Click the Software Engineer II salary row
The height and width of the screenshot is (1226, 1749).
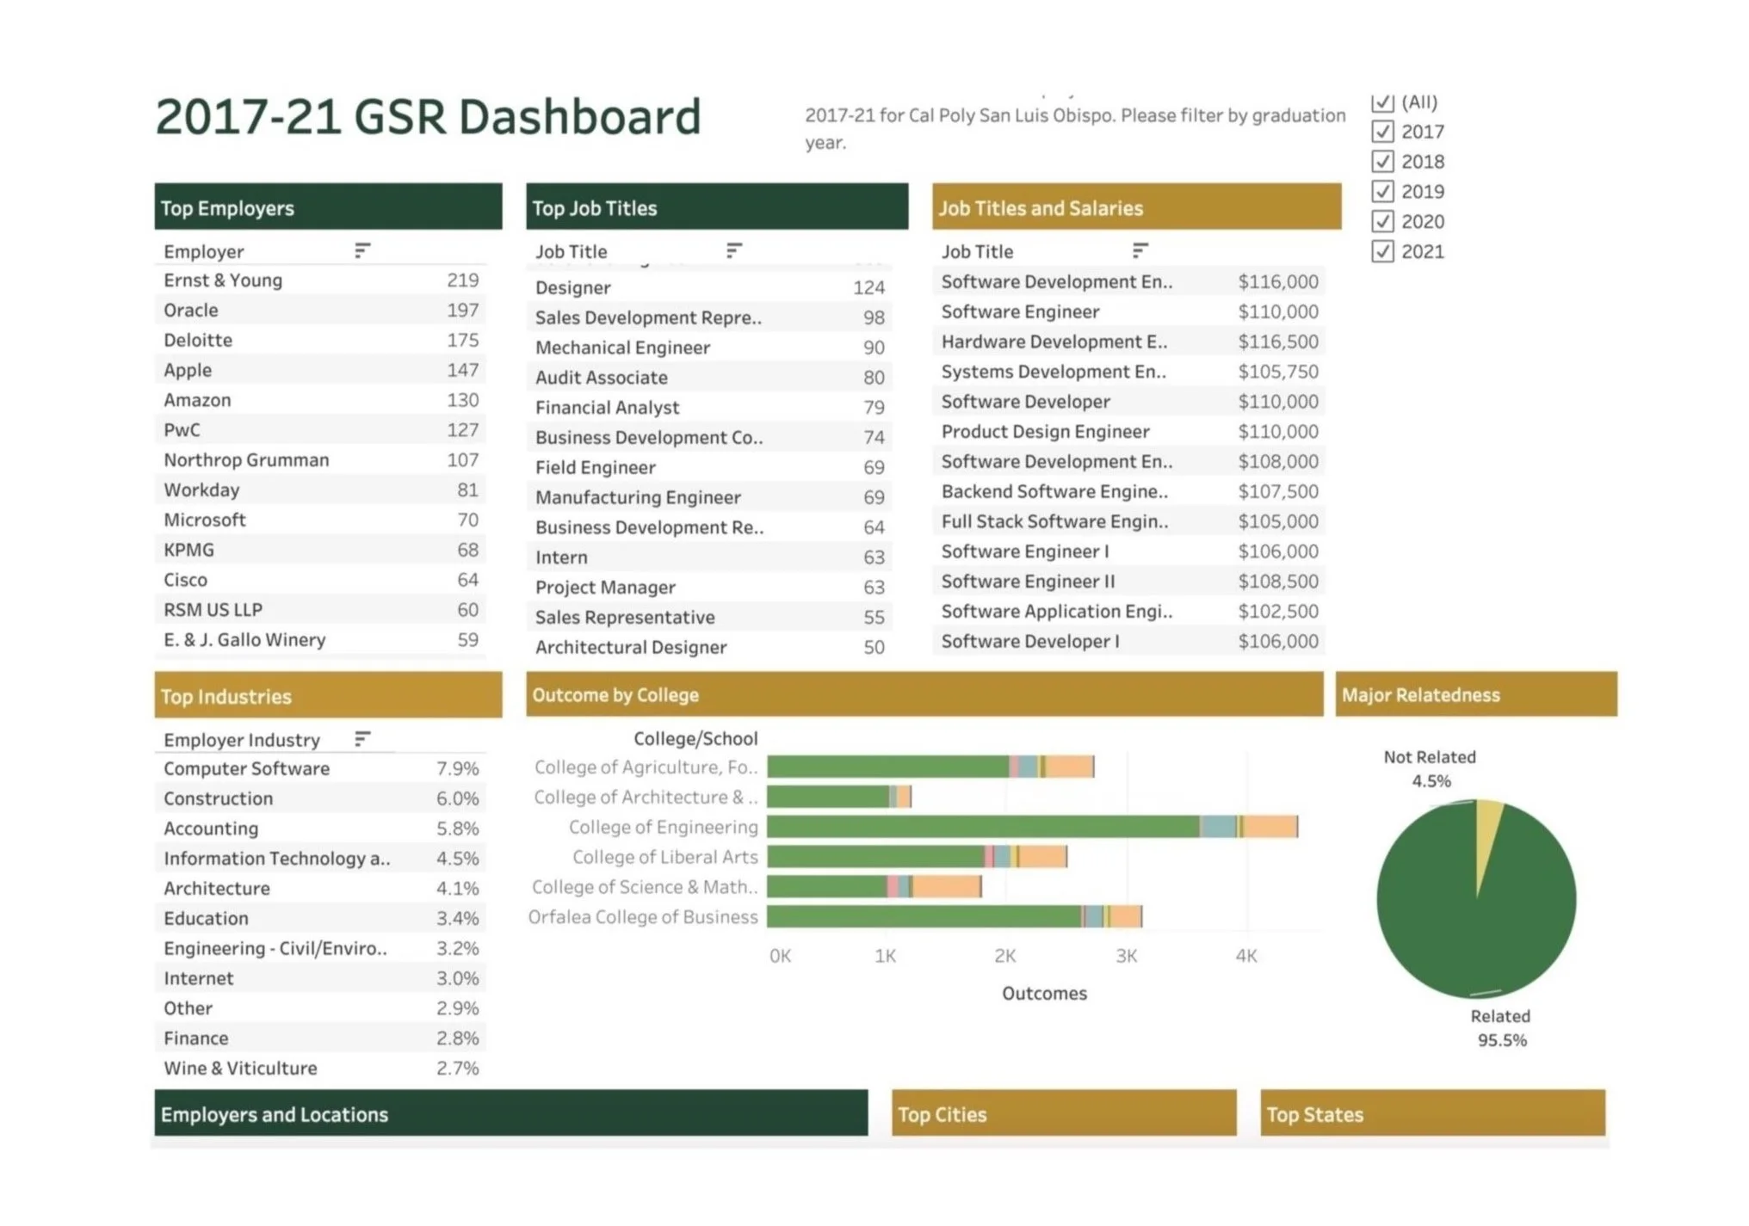[x=1028, y=582]
